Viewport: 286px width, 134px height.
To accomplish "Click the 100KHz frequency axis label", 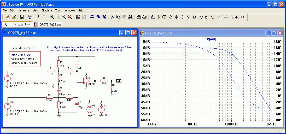I will click(231, 124).
